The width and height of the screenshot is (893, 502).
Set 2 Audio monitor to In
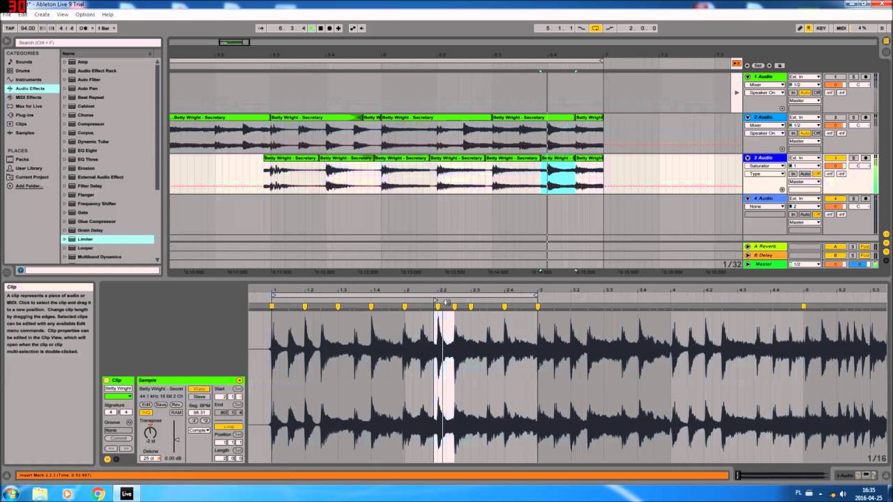pos(793,133)
